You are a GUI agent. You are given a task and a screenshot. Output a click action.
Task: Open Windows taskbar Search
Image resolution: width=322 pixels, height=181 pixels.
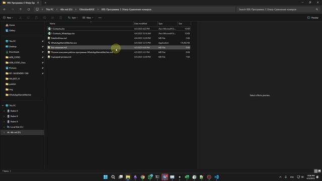point(113,177)
